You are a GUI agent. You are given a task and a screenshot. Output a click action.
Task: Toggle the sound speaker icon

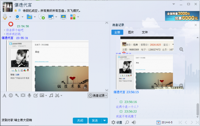[134, 122]
